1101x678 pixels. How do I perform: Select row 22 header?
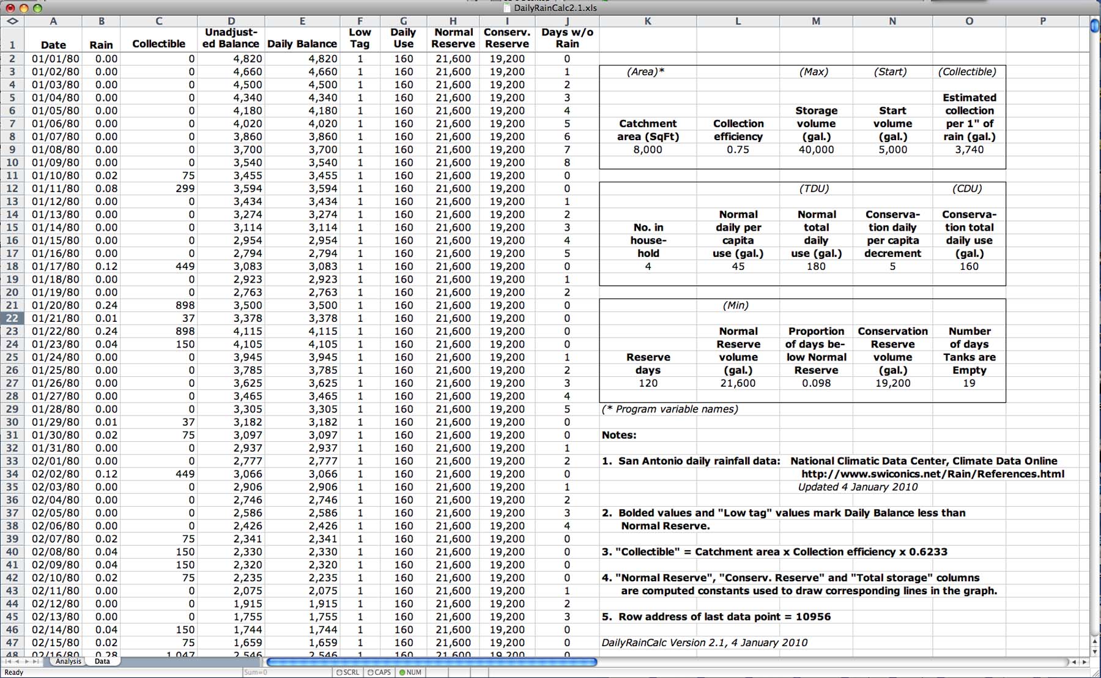click(x=12, y=318)
